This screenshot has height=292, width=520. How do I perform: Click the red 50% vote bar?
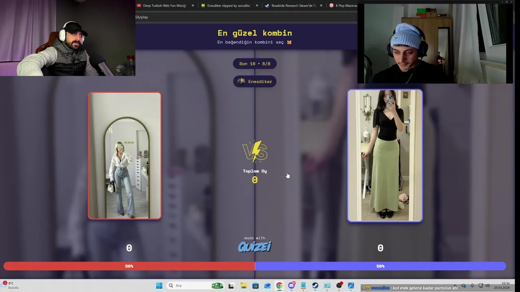[x=129, y=266]
